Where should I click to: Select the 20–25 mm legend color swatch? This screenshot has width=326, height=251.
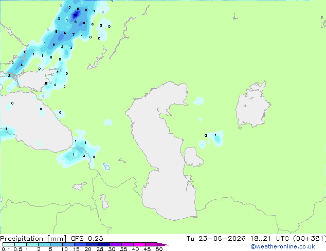click(92, 244)
